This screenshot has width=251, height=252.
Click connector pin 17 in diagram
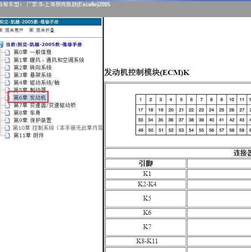(x=141, y=110)
